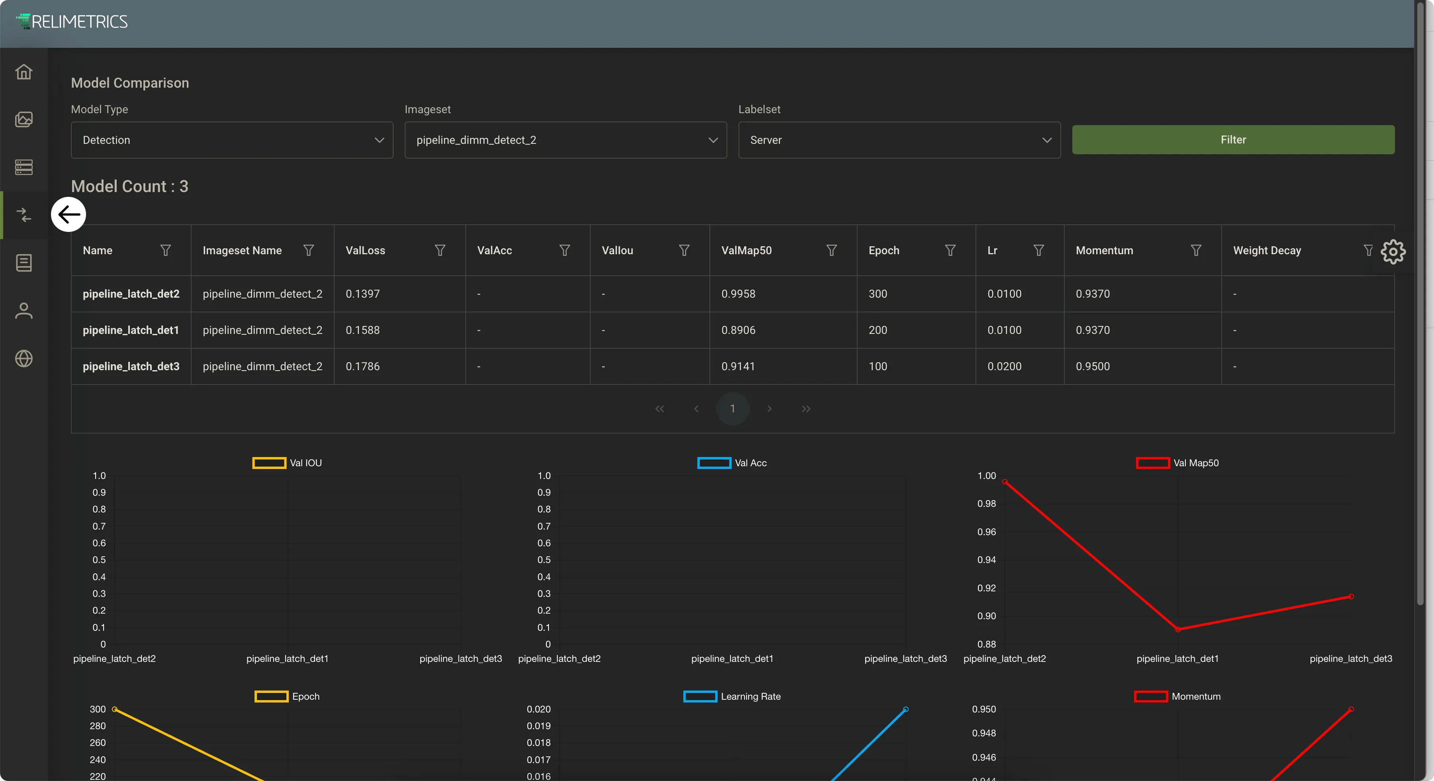Open the home icon in sidebar
Viewport: 1434px width, 781px height.
click(24, 72)
